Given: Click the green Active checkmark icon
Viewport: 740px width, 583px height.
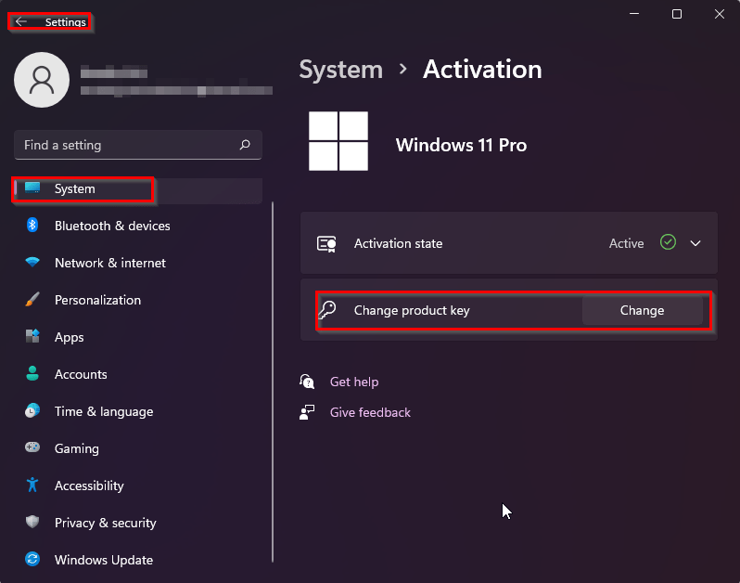Looking at the screenshot, I should tap(668, 242).
